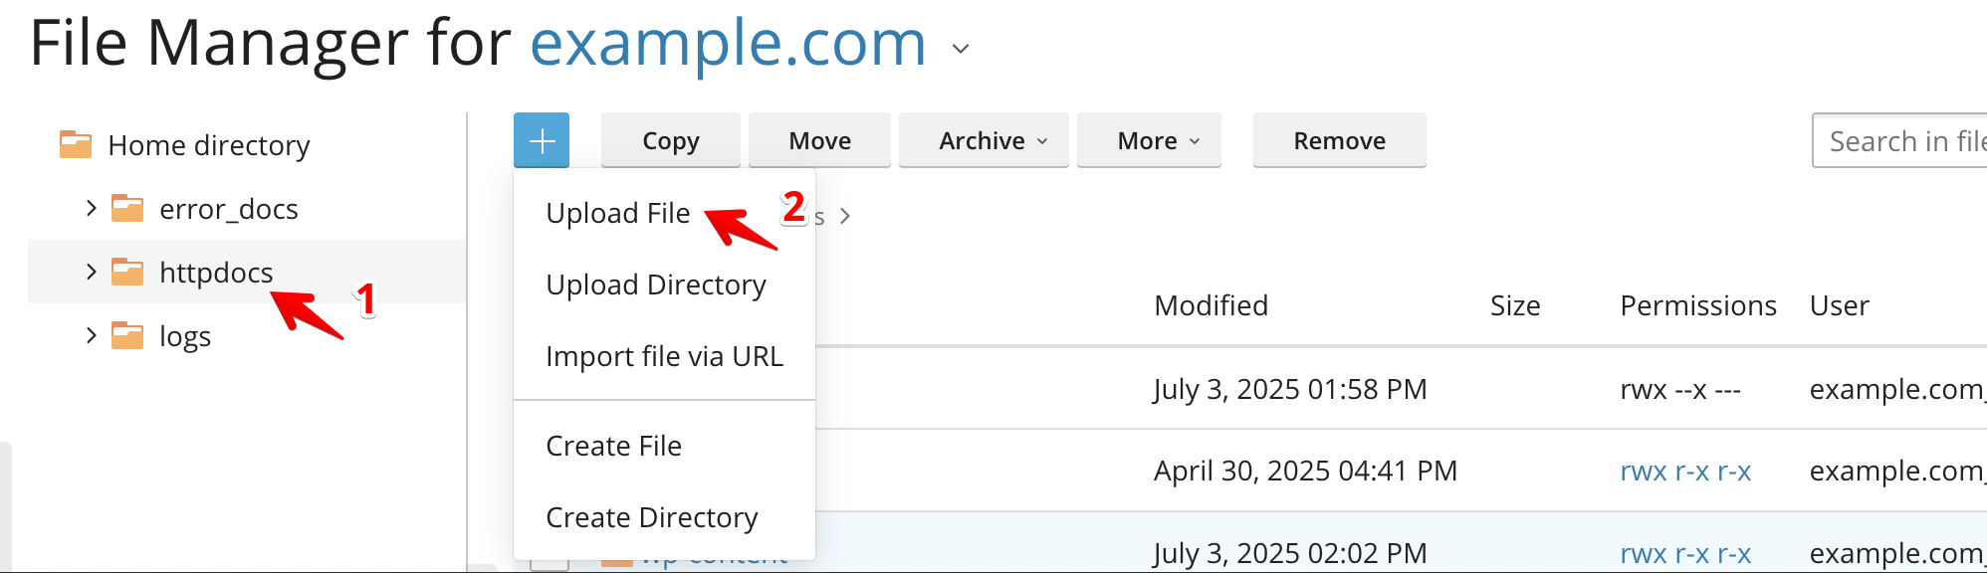The height and width of the screenshot is (573, 1987).
Task: Expand the httpdocs tree node
Action: [91, 272]
